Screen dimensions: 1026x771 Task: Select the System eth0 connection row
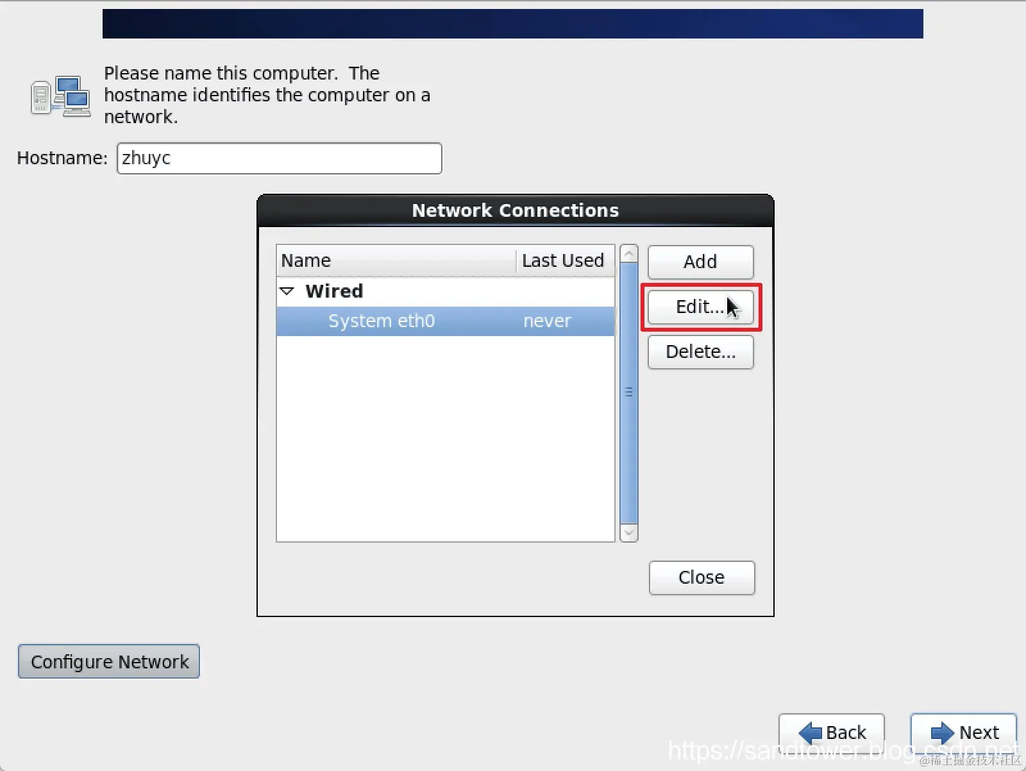446,321
